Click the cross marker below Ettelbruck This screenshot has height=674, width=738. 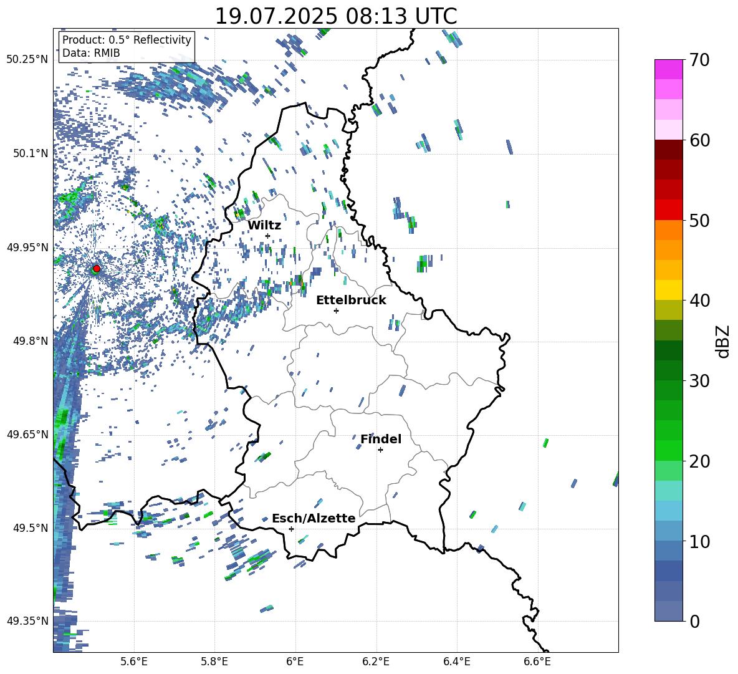336,311
